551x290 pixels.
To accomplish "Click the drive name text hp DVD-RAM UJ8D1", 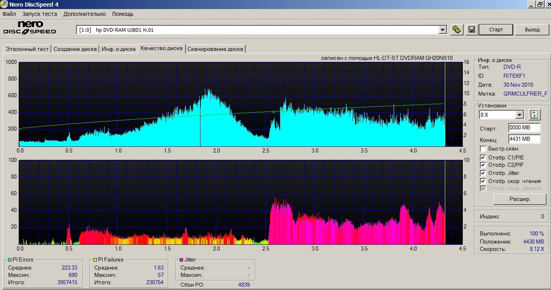I will [125, 30].
